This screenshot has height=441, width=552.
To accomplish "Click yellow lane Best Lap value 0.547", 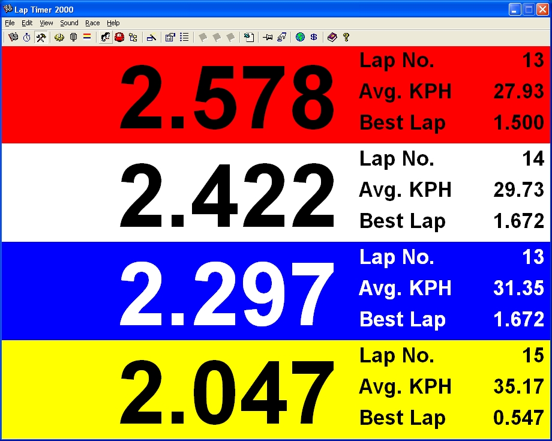I will (x=519, y=418).
